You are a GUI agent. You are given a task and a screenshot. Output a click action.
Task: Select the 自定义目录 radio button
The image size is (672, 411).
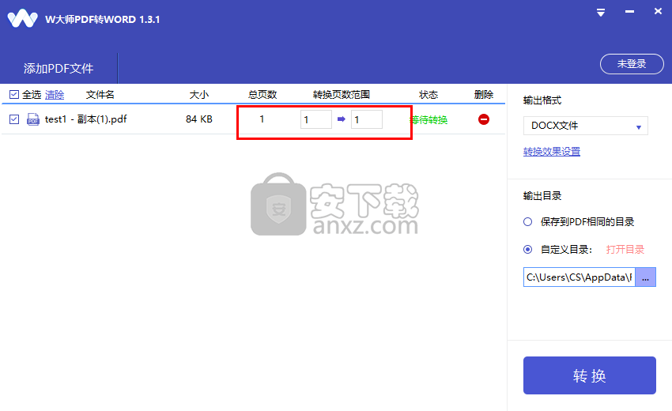point(528,250)
